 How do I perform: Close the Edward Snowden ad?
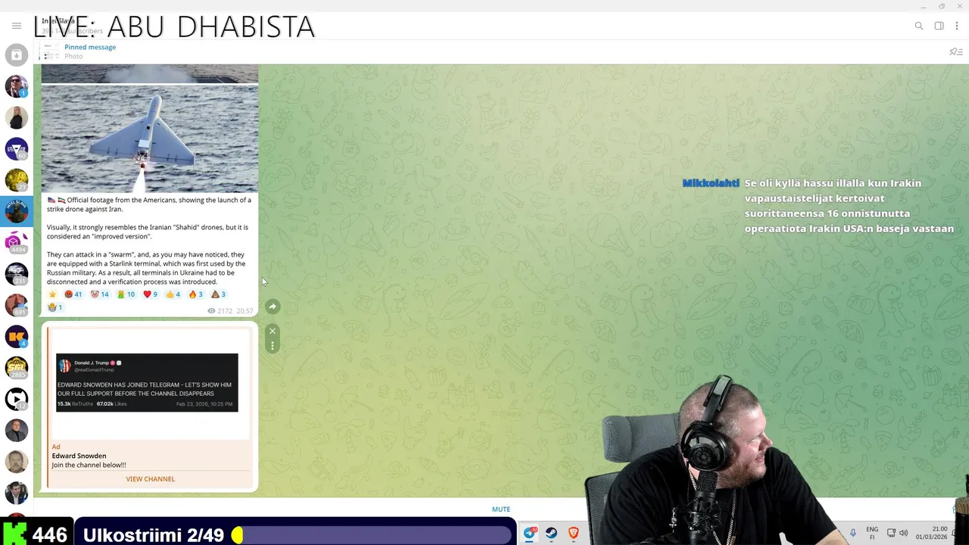pyautogui.click(x=273, y=331)
